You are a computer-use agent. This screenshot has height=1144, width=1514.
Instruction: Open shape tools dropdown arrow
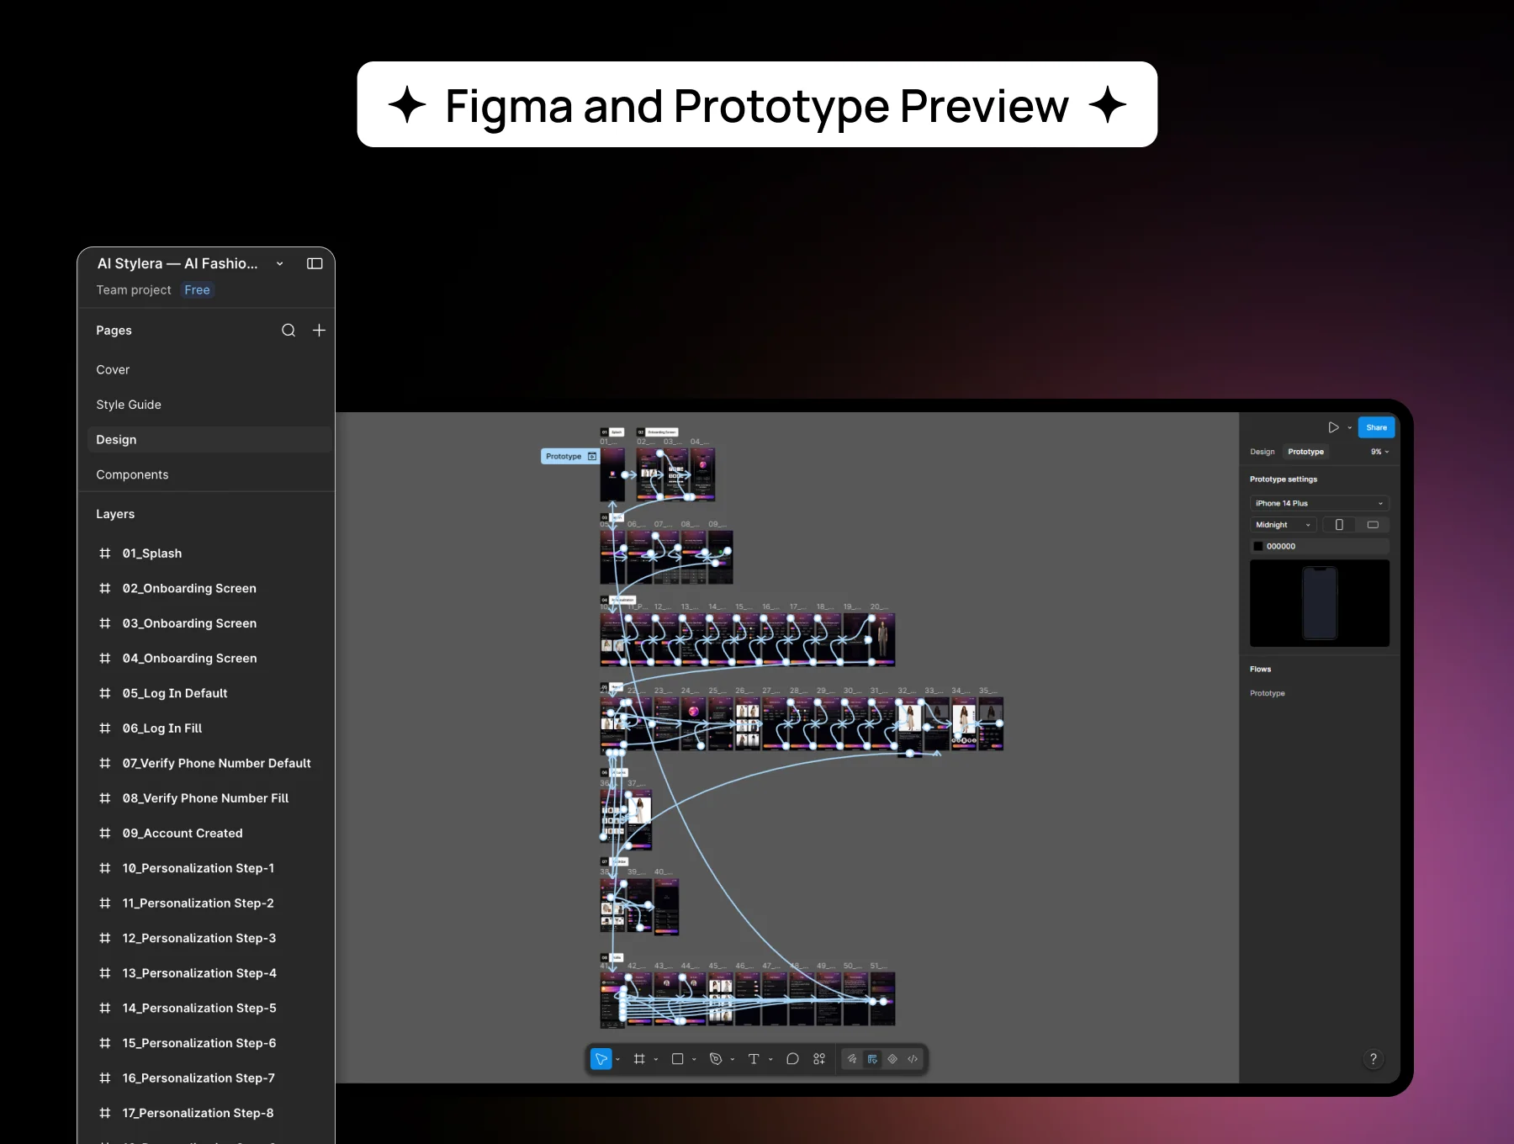pos(694,1060)
